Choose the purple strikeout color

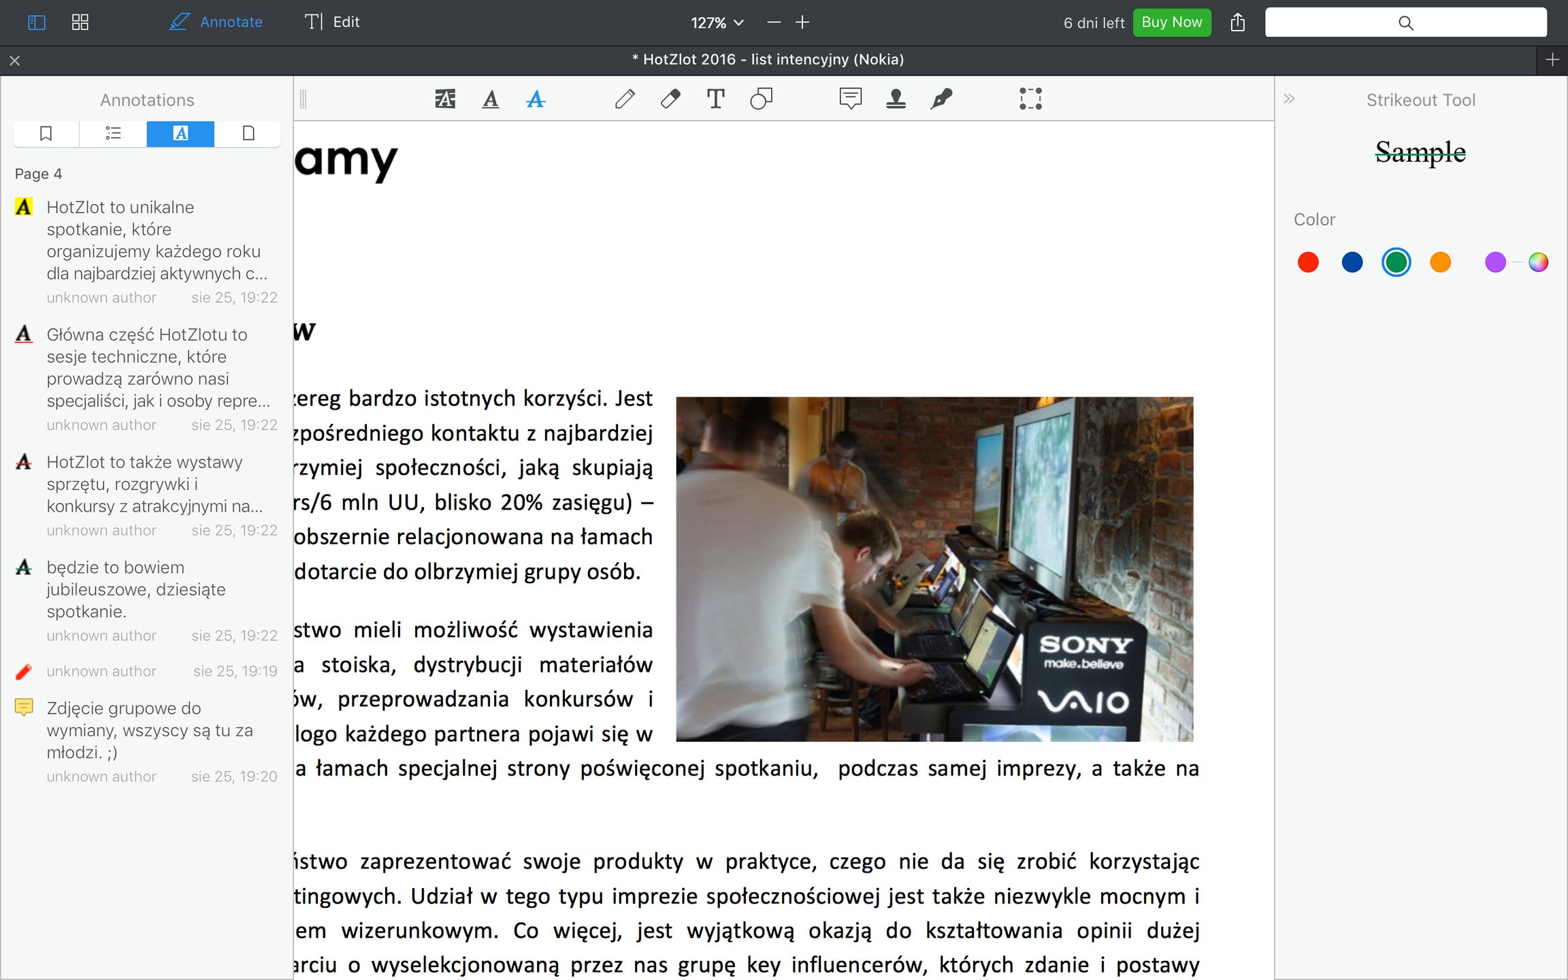pyautogui.click(x=1495, y=262)
